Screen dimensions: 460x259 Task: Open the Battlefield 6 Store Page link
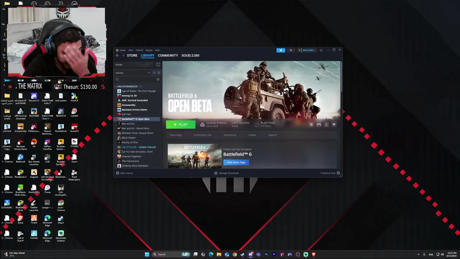[x=176, y=135]
